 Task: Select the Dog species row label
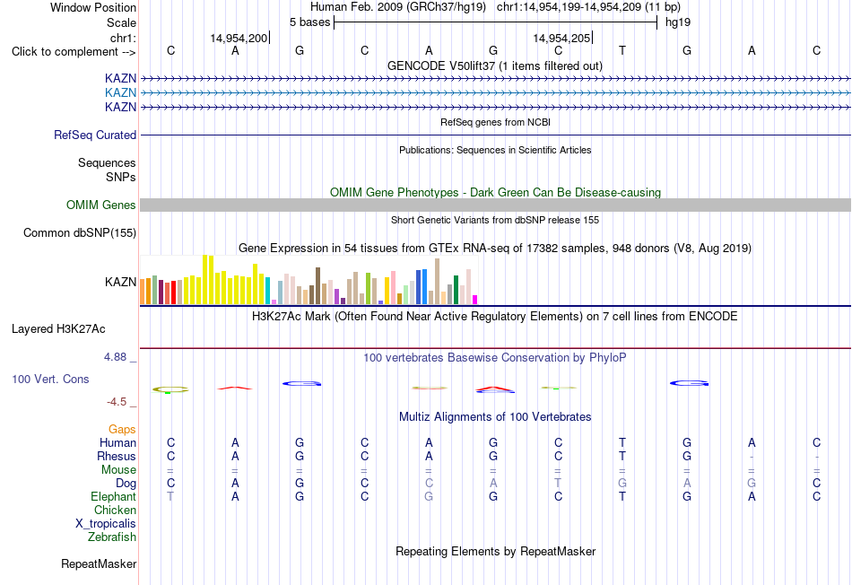126,484
